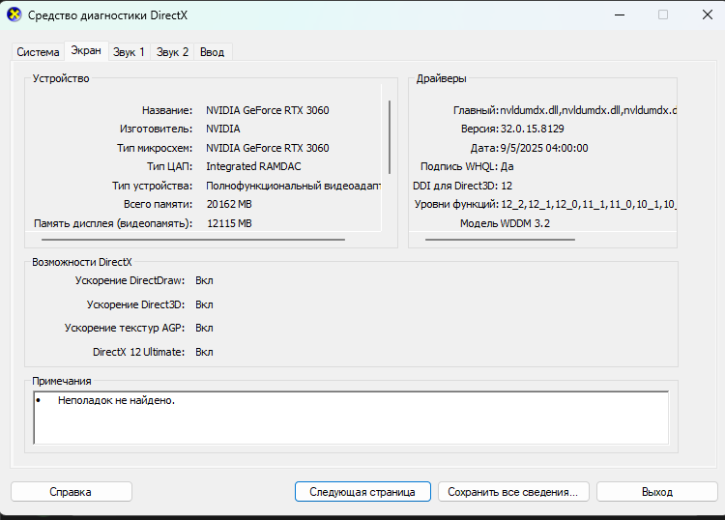Click the main driver nvldumdx.dll text
The width and height of the screenshot is (725, 520).
[x=588, y=110]
